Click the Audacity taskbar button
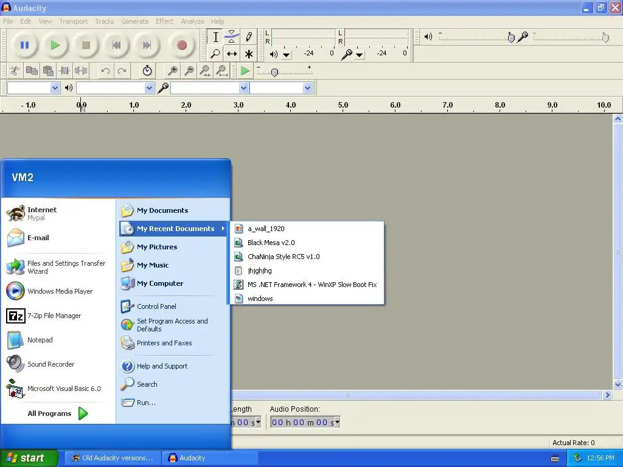This screenshot has width=623, height=467. (x=210, y=458)
